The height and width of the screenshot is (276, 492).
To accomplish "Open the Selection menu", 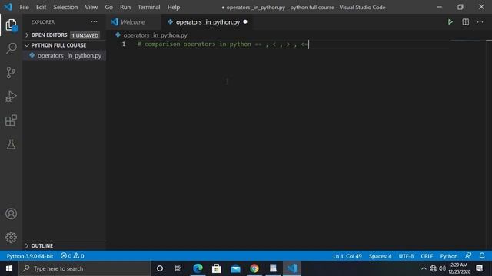I will (x=65, y=7).
